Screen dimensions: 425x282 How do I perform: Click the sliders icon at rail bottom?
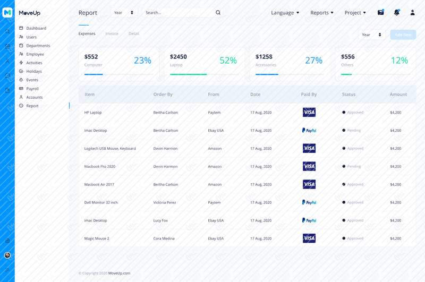pos(7,270)
